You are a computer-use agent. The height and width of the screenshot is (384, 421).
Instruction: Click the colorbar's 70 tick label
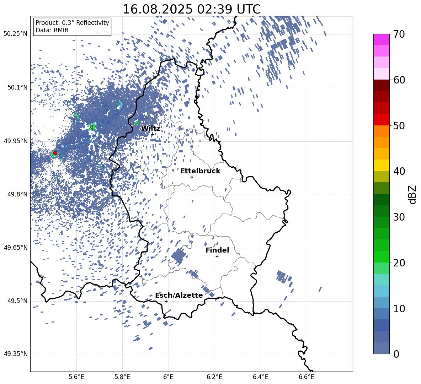coord(399,34)
